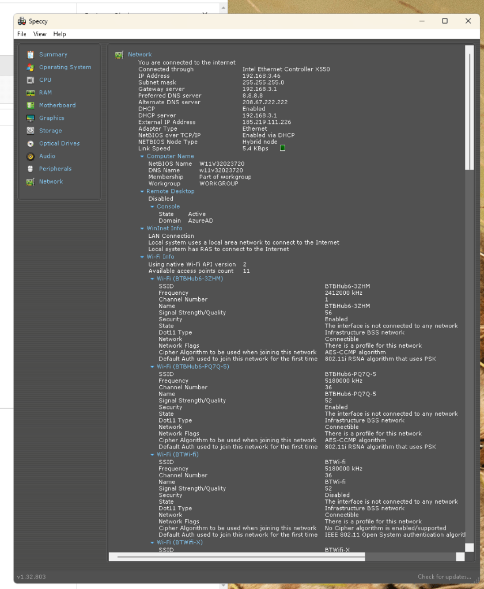Screen dimensions: 484x589
Task: Click the Subnet mask value 255.255.255.0
Action: [263, 83]
